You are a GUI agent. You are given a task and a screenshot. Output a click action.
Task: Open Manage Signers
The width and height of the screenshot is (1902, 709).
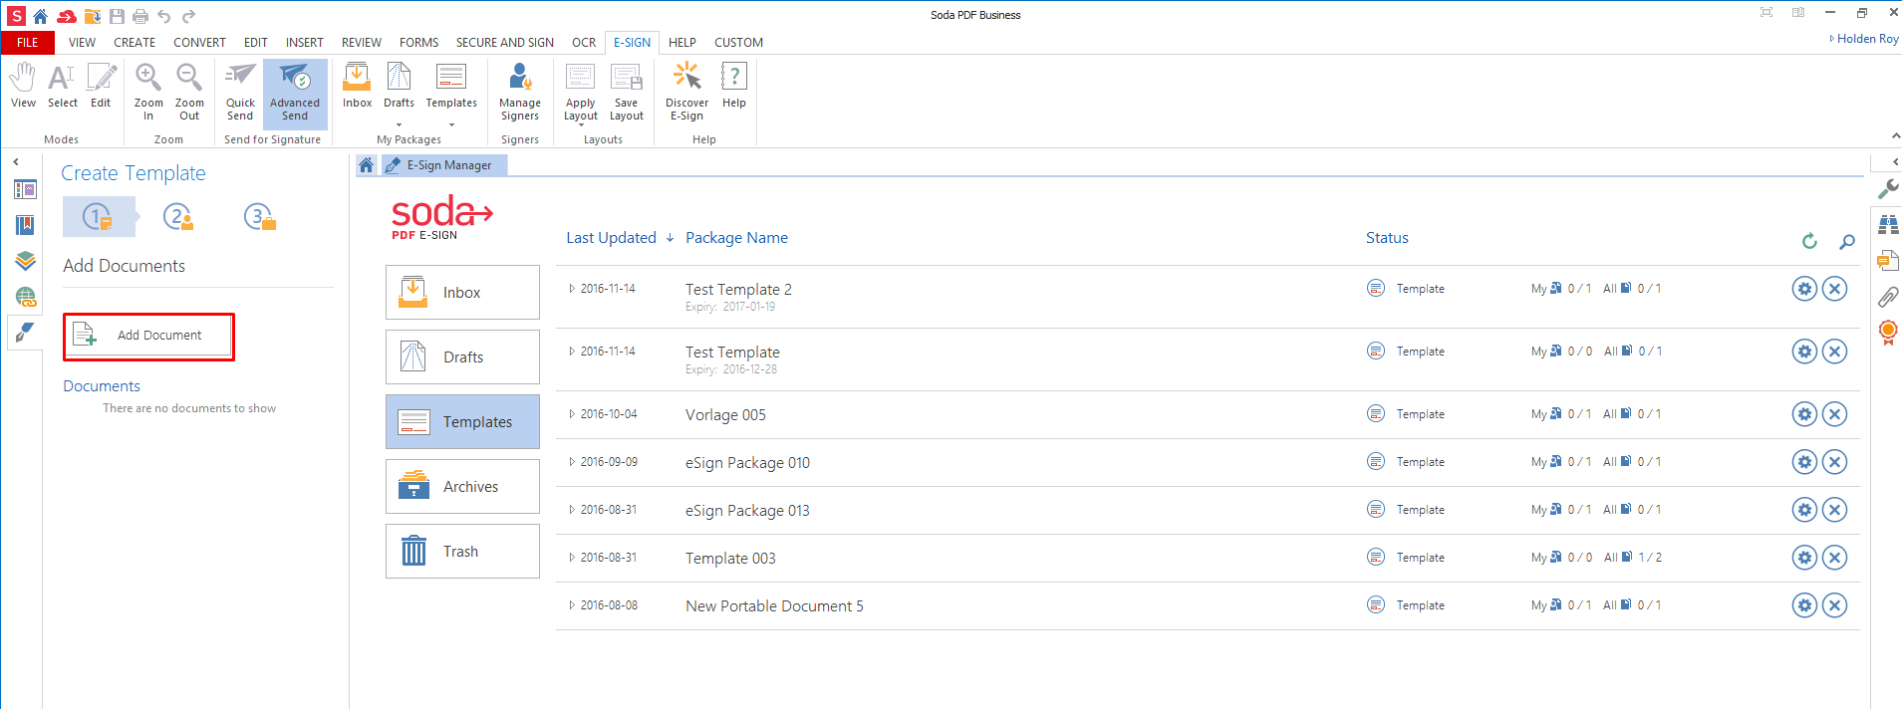point(520,91)
